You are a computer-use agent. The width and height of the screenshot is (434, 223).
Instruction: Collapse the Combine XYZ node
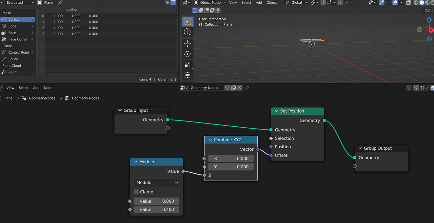point(210,140)
